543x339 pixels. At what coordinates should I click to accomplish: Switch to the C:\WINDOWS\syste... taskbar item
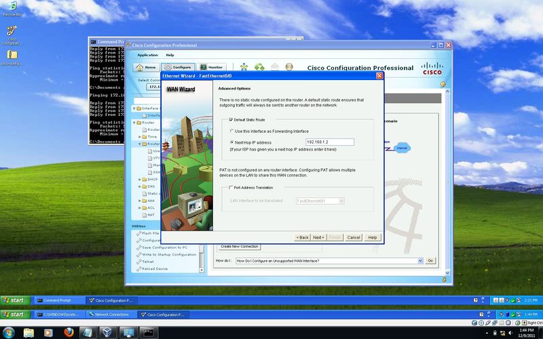coord(60,315)
